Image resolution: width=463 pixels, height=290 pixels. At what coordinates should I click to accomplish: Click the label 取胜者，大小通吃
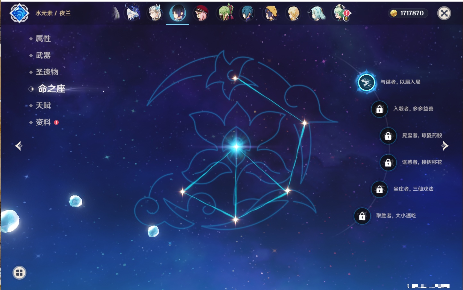(x=396, y=216)
